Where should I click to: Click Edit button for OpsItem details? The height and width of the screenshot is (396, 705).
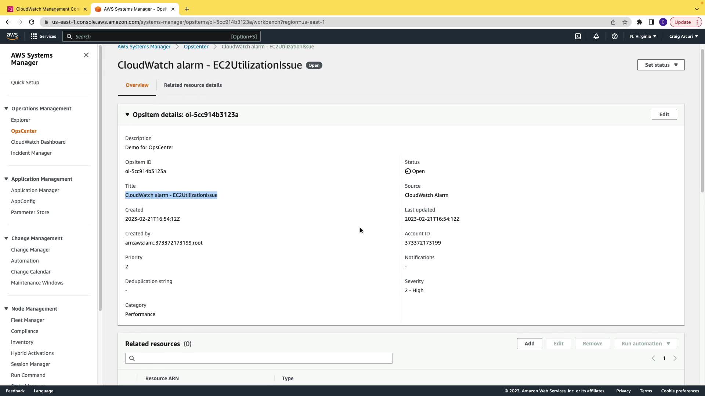coord(664,114)
